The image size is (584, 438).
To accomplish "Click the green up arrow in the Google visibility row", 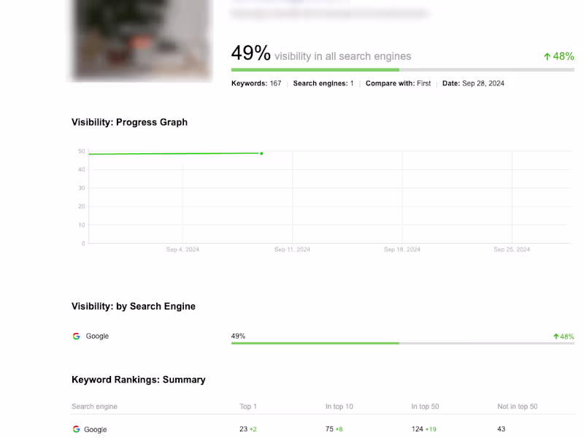I will click(x=556, y=337).
